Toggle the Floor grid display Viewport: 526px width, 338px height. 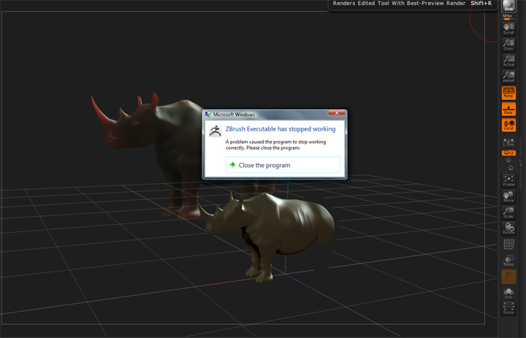pyautogui.click(x=508, y=109)
